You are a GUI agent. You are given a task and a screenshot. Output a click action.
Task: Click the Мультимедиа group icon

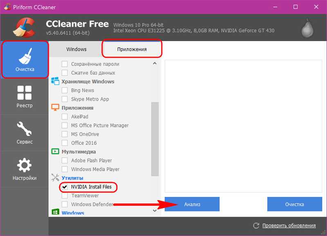click(55, 151)
